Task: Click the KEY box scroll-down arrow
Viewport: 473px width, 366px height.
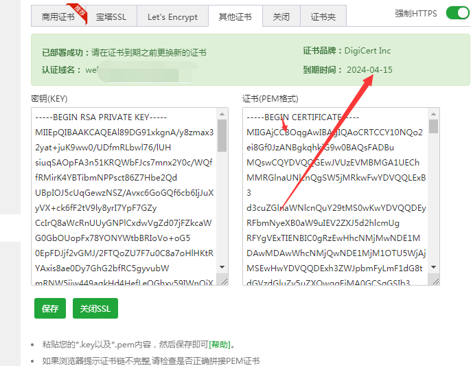Action: (x=222, y=266)
